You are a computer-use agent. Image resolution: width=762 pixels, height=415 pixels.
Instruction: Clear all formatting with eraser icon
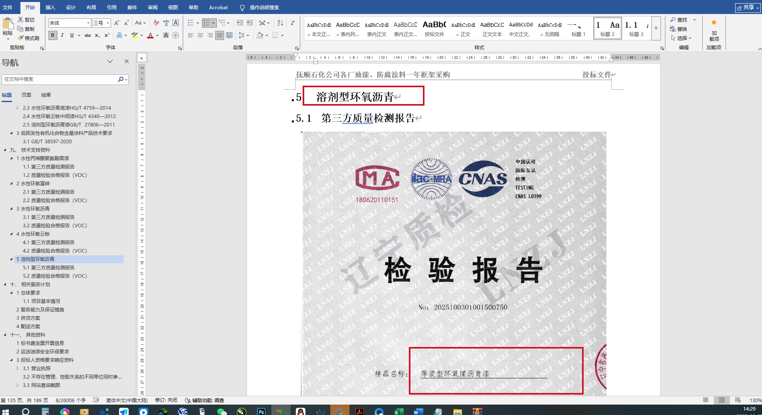[156, 23]
